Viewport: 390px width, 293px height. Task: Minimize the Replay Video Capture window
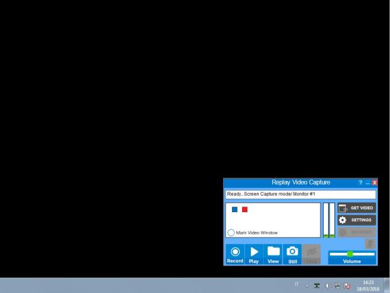coord(368,183)
